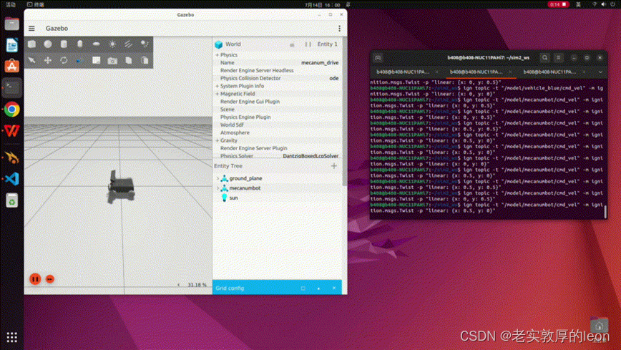Open the clock date menu in top bar
Viewport: 621px width, 350px height.
point(323,5)
